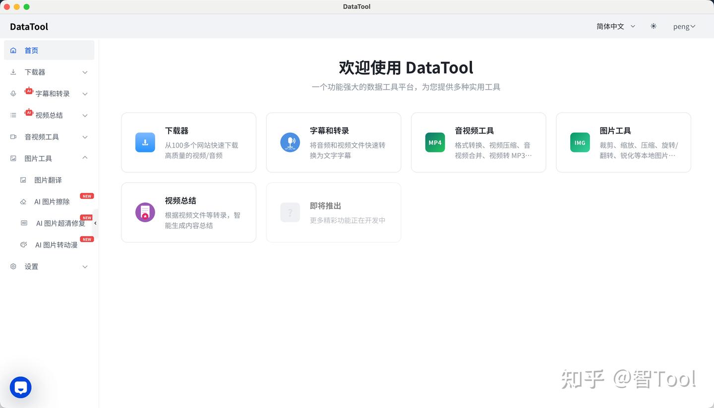The width and height of the screenshot is (714, 408).
Task: Click NEW badge on AI 图片擦除
Action: click(x=87, y=196)
